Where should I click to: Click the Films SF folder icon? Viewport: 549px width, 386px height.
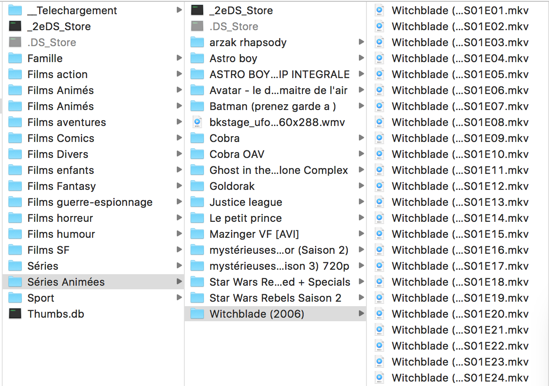coord(15,250)
